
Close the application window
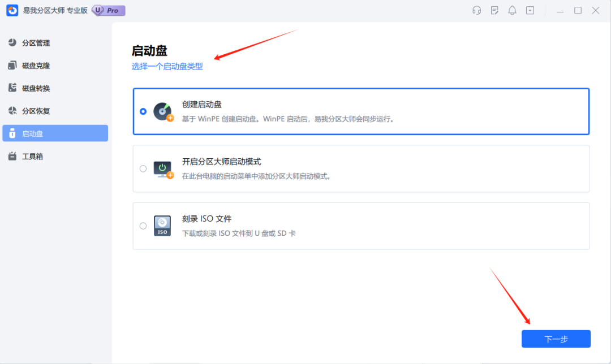pos(596,11)
